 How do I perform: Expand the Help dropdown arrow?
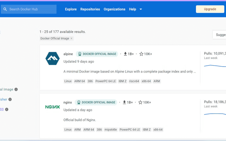(x=141, y=9)
